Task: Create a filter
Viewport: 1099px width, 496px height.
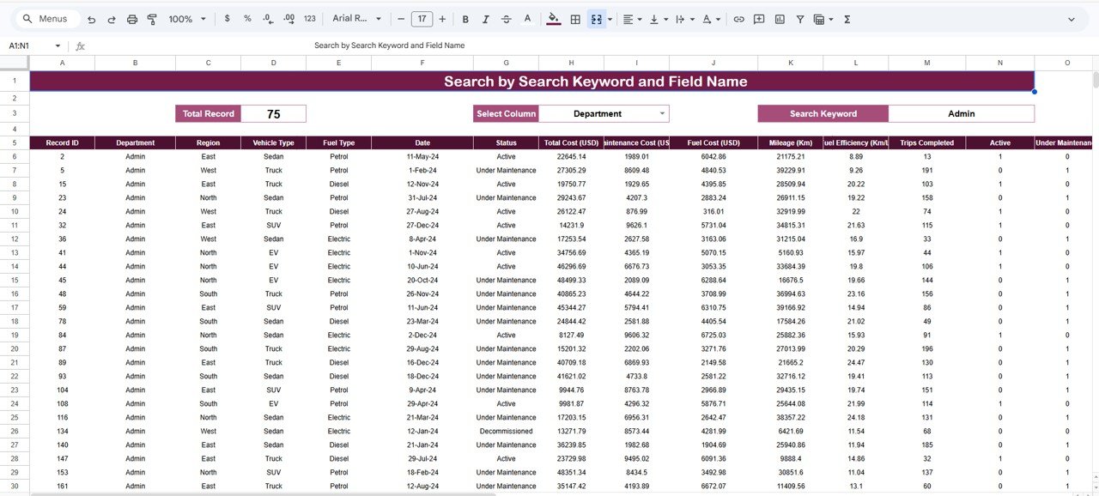Action: click(799, 18)
